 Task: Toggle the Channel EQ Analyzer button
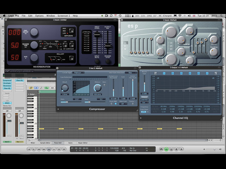pos(144,97)
